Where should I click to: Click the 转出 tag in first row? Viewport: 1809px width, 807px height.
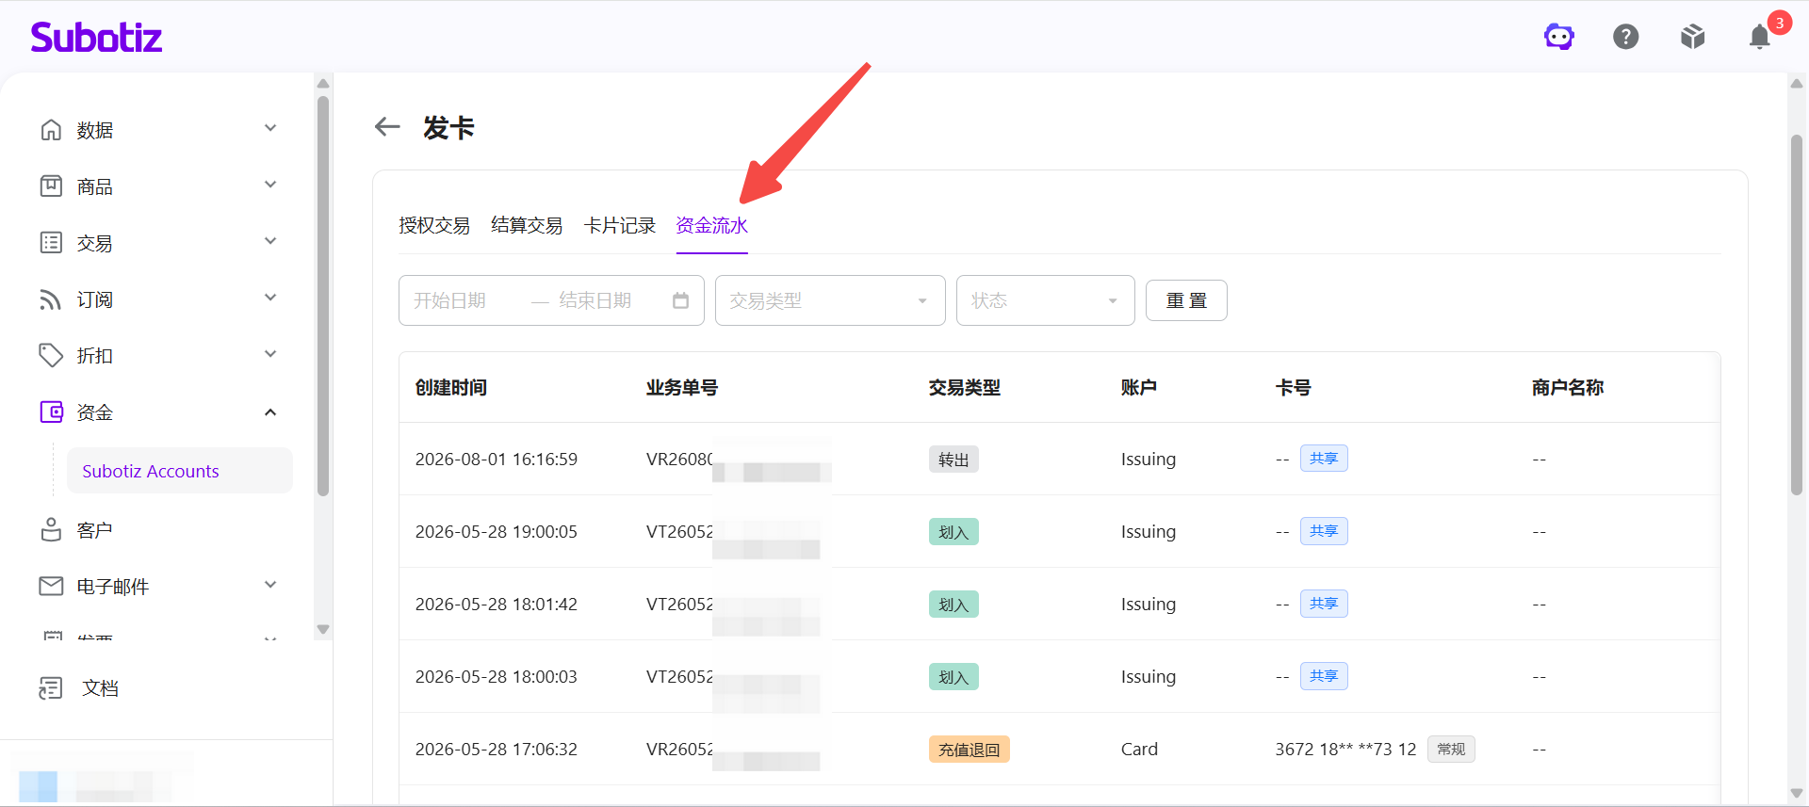[x=953, y=460]
